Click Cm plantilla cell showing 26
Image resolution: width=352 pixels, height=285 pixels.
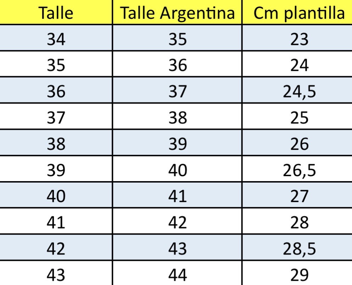(x=297, y=142)
